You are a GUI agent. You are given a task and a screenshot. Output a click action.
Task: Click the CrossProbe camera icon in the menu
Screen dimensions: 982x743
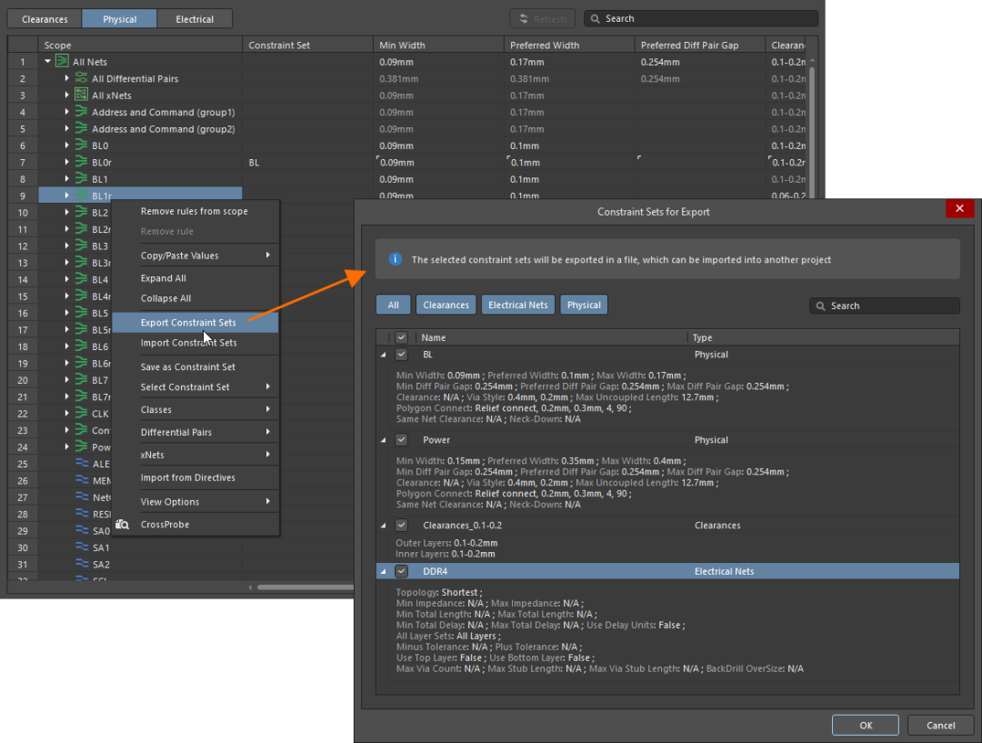tap(122, 525)
